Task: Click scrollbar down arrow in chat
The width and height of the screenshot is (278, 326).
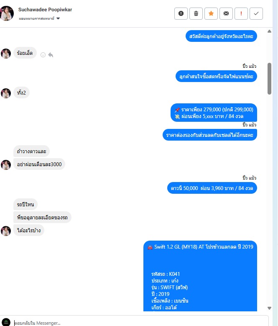Action: [269, 308]
